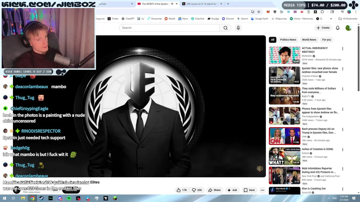This screenshot has width=360, height=202.
Task: Open new browser tab with plus
Action: coord(228,4)
